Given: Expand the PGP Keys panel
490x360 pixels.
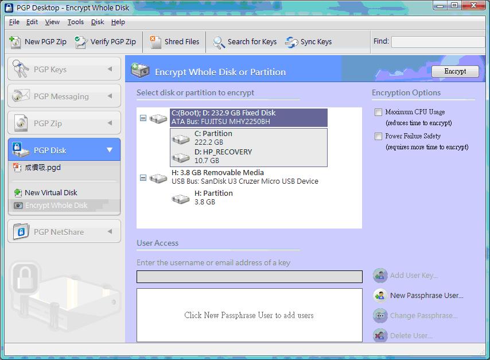Looking at the screenshot, I should click(x=110, y=69).
